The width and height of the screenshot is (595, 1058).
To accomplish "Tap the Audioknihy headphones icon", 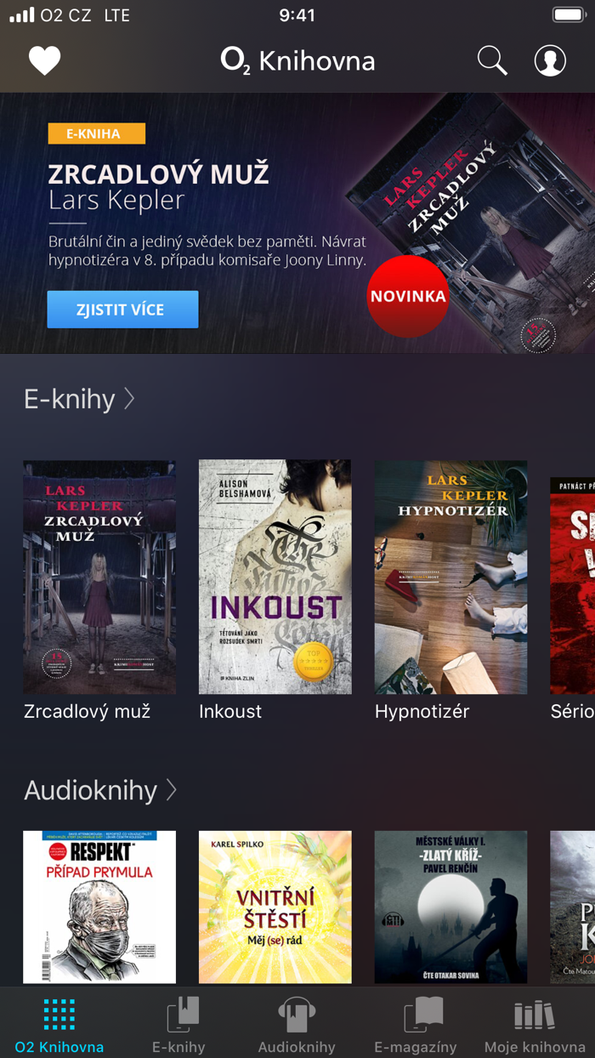I will 297,1014.
